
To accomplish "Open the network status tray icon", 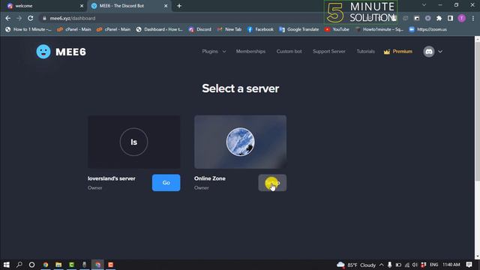I will pyautogui.click(x=406, y=265).
